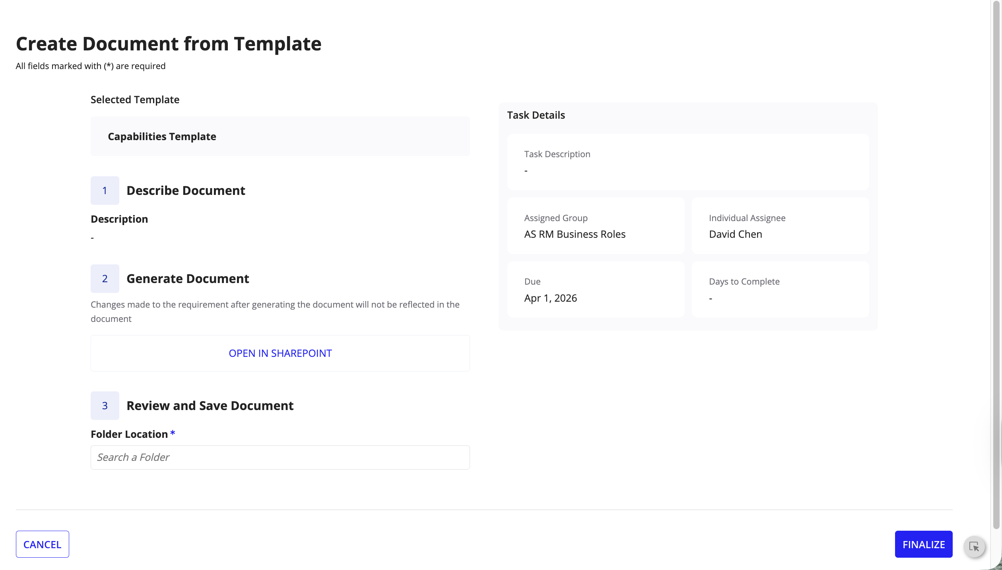Screen dimensions: 1002x570
Task: Click the Apr 1, 2026 due date
Action: click(550, 298)
